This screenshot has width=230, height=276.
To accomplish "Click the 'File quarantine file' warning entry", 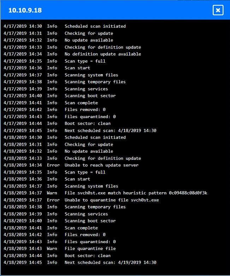I will coord(90,249).
